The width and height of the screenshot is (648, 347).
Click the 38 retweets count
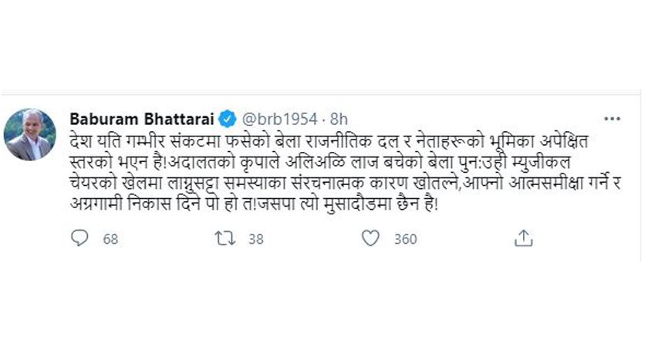(255, 240)
